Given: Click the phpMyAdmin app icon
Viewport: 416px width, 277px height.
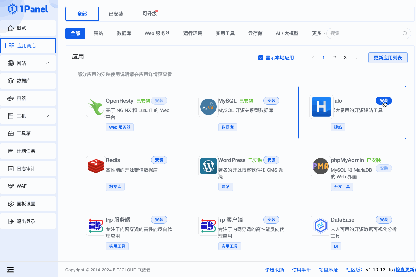Looking at the screenshot, I should pos(321,166).
